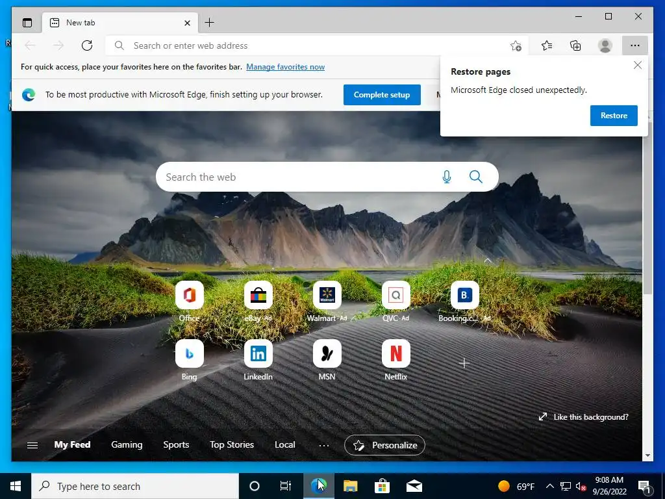Open Settings and more ellipsis menu

pos(635,45)
